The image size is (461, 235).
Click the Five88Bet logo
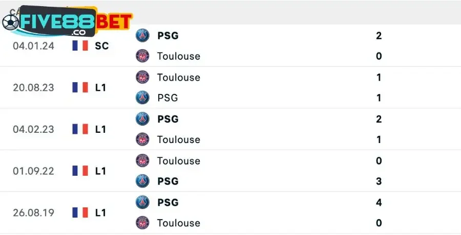coord(67,22)
